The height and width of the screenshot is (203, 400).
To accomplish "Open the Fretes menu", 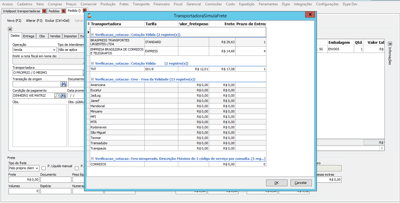I will click(x=124, y=4).
